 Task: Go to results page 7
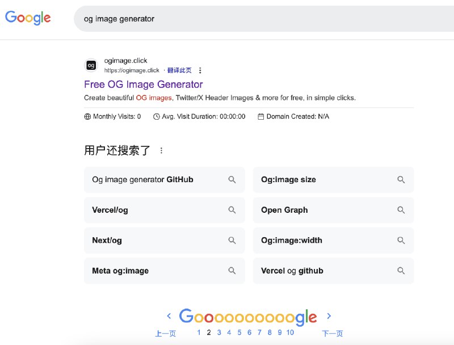point(259,333)
